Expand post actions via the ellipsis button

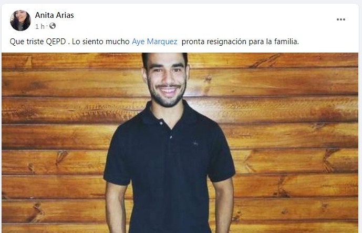[x=341, y=19]
